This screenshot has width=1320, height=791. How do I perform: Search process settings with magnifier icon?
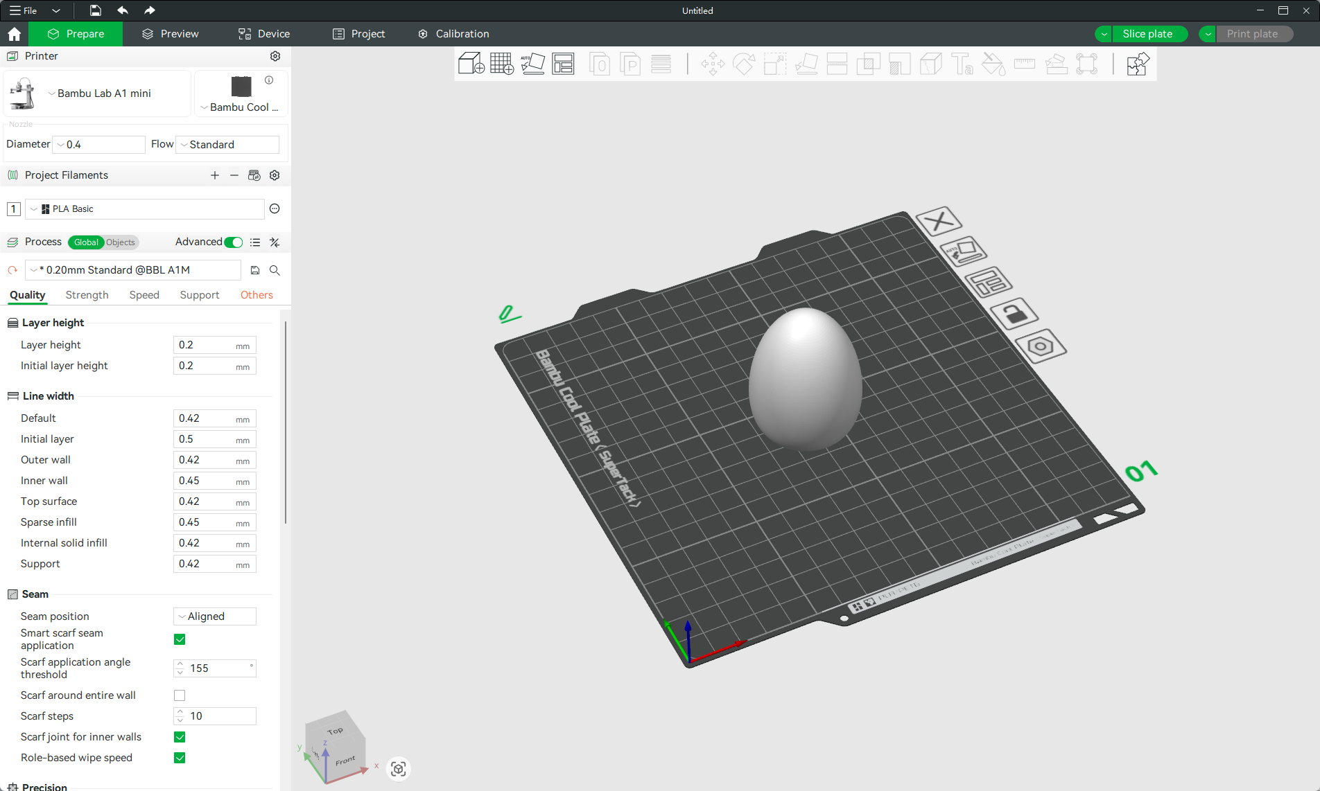click(275, 270)
